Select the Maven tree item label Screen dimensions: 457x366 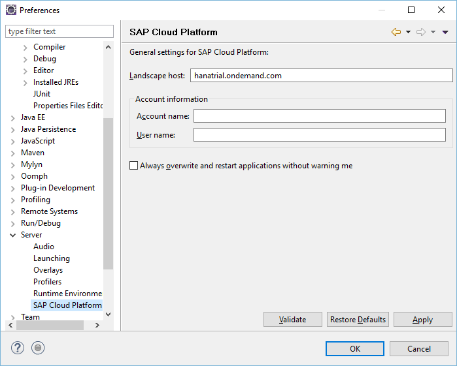click(33, 153)
